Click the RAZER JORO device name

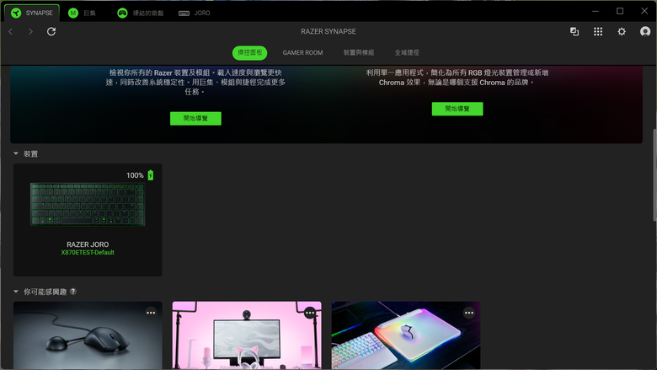point(88,244)
